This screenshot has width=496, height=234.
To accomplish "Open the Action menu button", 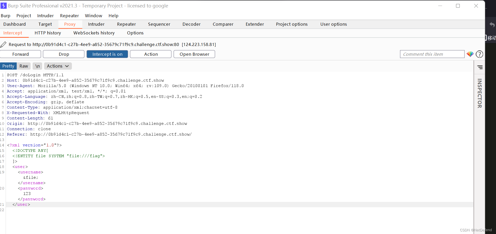I will (151, 54).
